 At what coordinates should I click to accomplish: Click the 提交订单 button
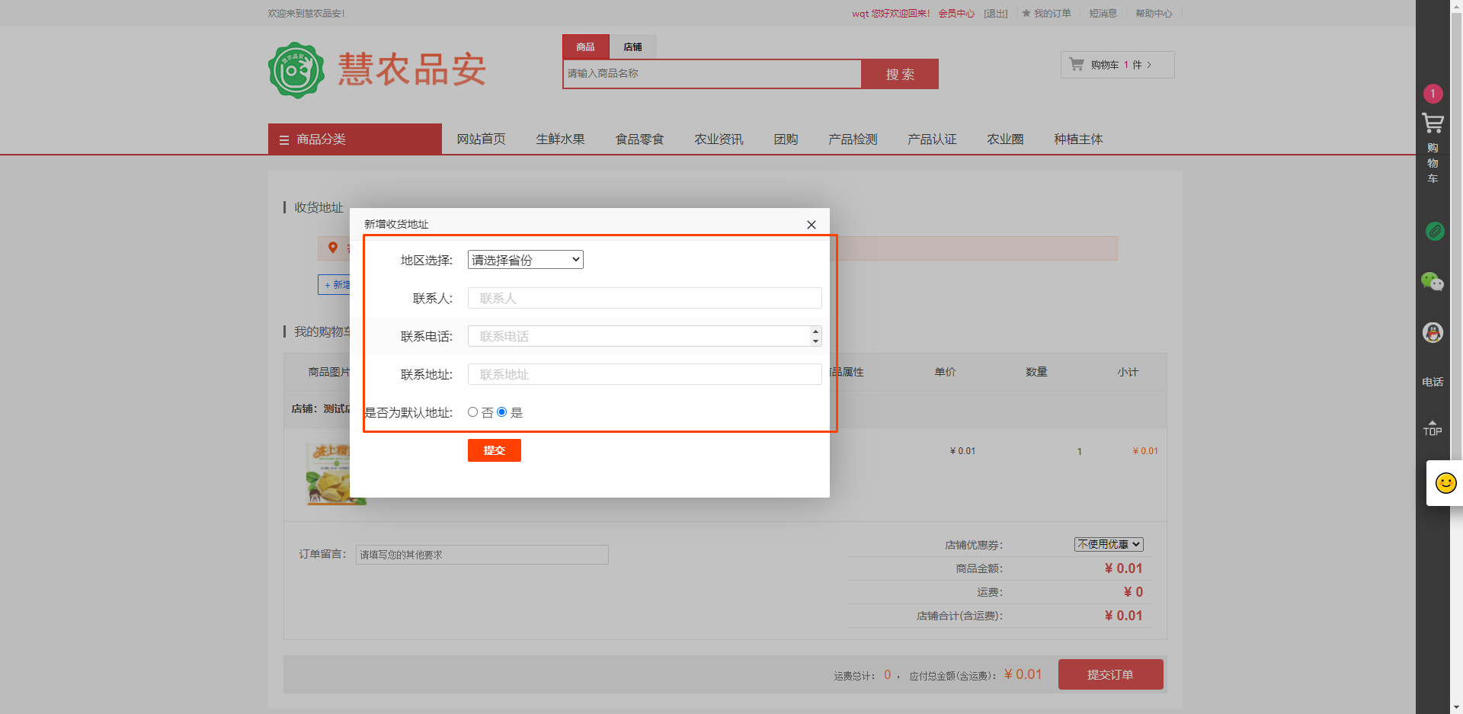[x=1110, y=674]
